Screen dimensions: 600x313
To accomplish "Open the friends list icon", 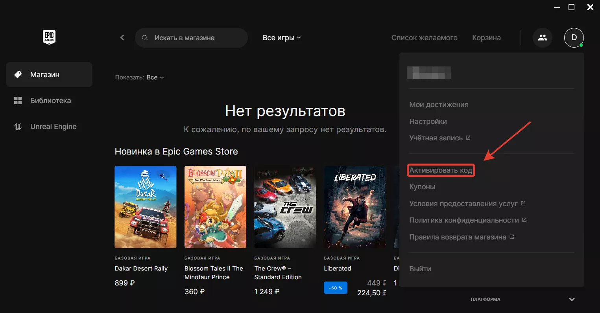I will tap(543, 38).
